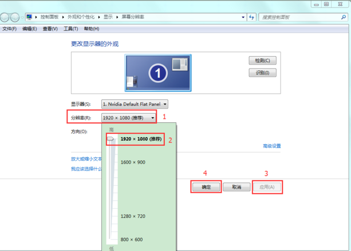Open the 高级设置 link
351x251 pixels.
point(272,146)
